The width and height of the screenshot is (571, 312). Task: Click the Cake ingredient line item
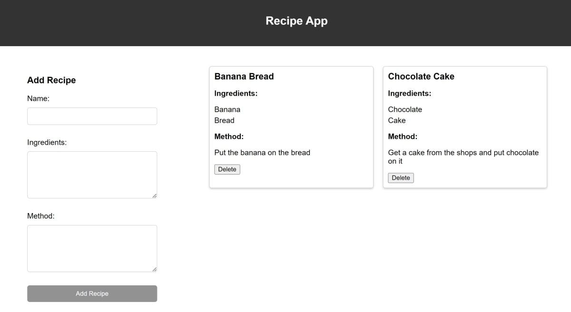(397, 120)
